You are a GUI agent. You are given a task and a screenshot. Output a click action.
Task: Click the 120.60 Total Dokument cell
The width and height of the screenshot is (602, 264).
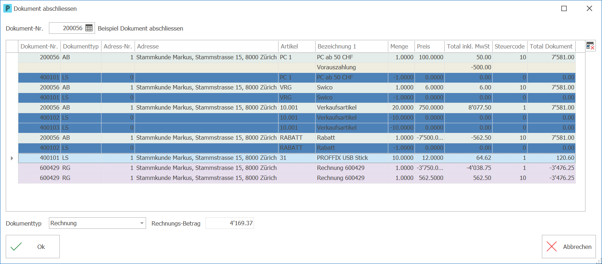click(551, 158)
